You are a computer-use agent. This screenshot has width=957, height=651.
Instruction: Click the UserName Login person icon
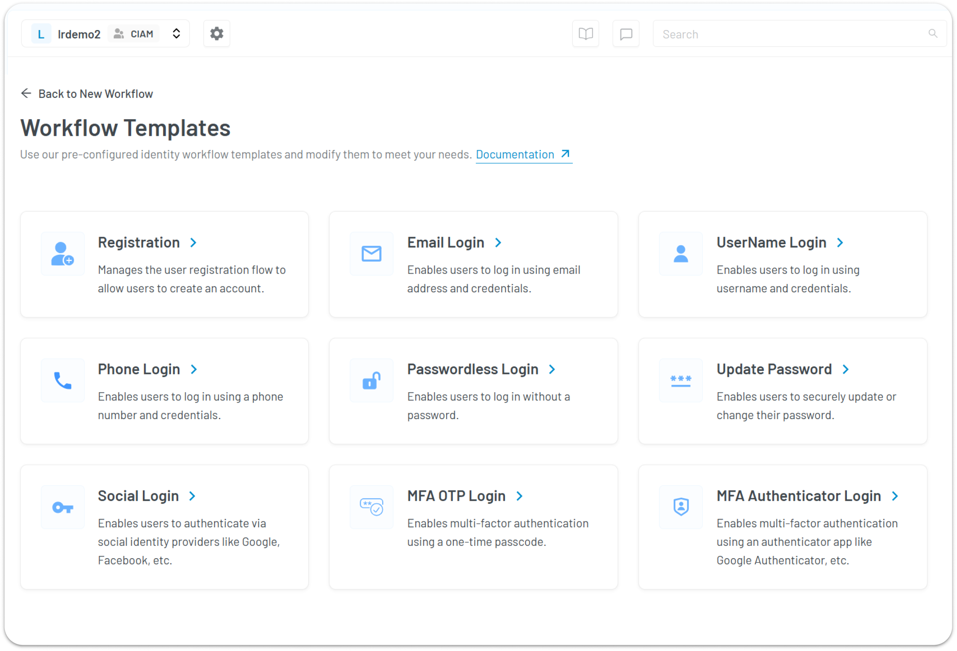681,254
